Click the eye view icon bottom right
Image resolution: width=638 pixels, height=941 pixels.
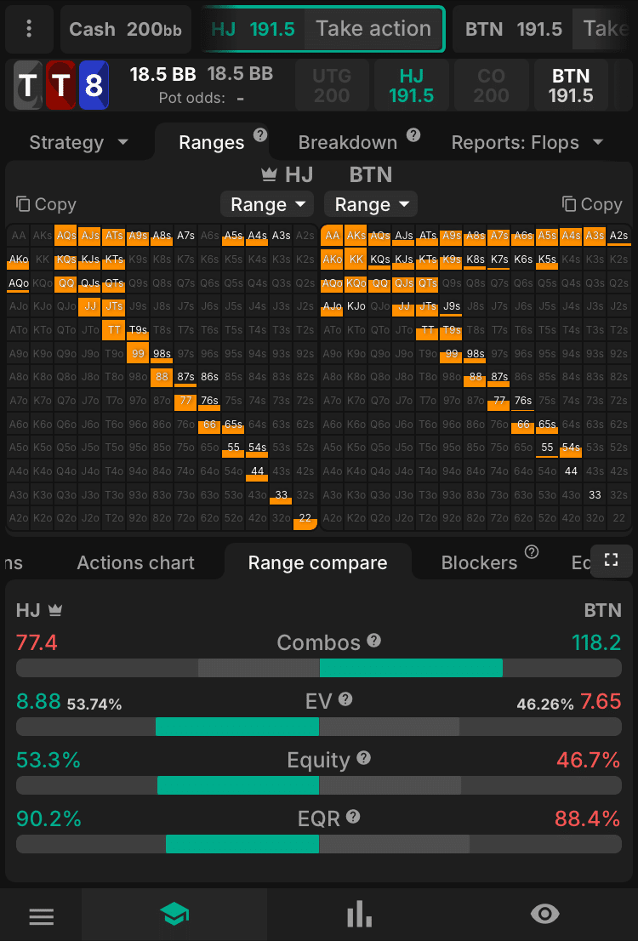[x=544, y=914]
